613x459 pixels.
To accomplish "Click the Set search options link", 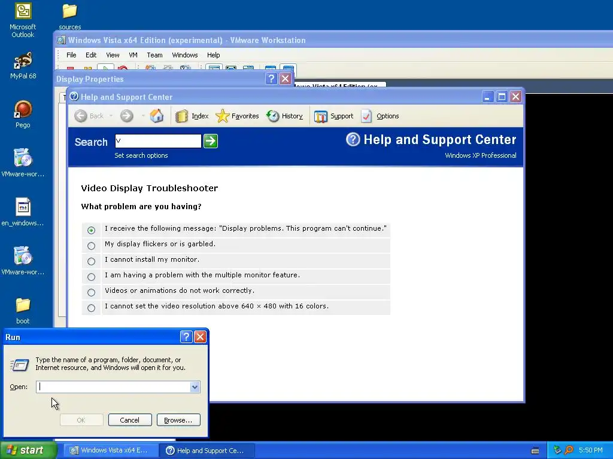I will pos(141,155).
